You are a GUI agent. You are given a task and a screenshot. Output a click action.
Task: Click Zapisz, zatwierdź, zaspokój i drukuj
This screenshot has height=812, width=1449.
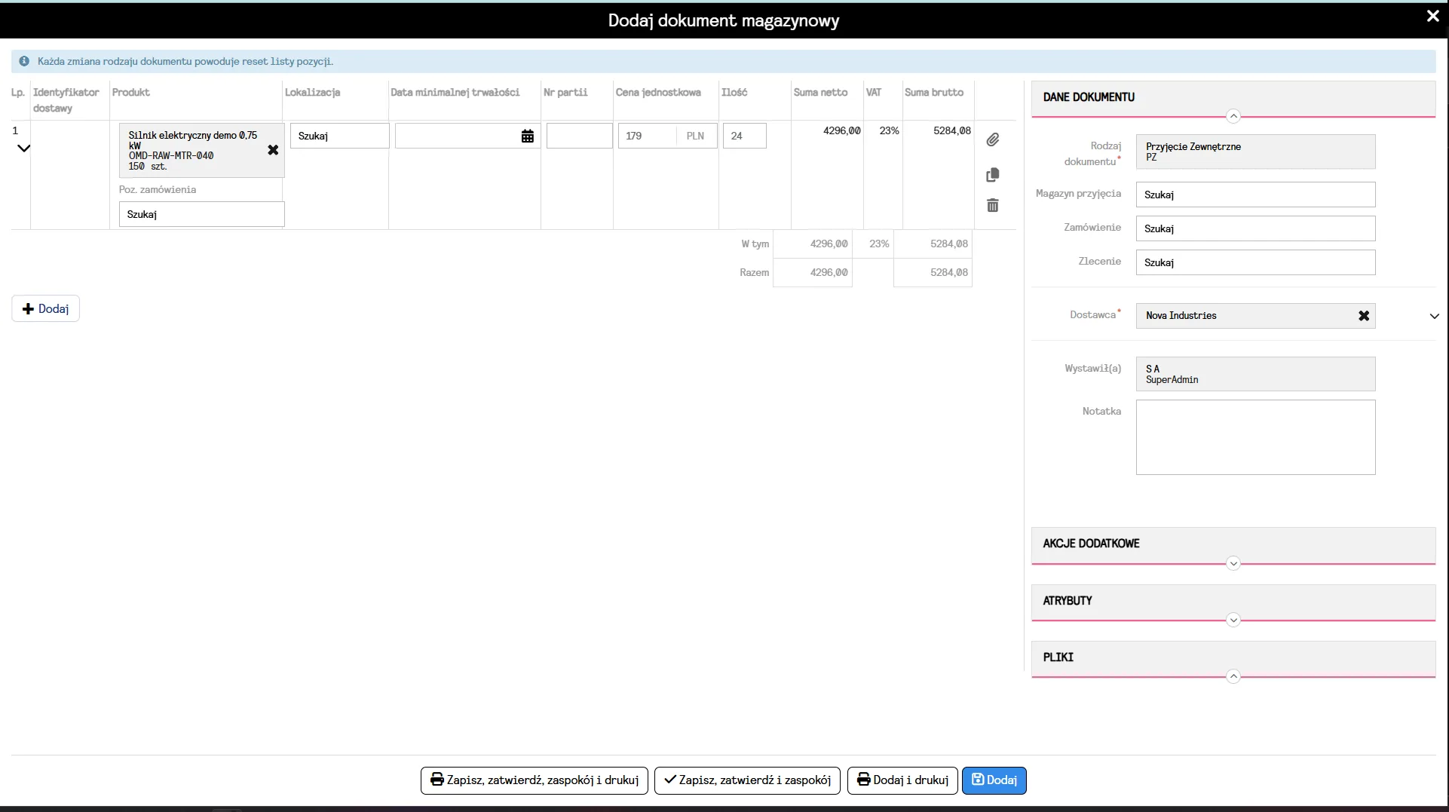coord(535,780)
